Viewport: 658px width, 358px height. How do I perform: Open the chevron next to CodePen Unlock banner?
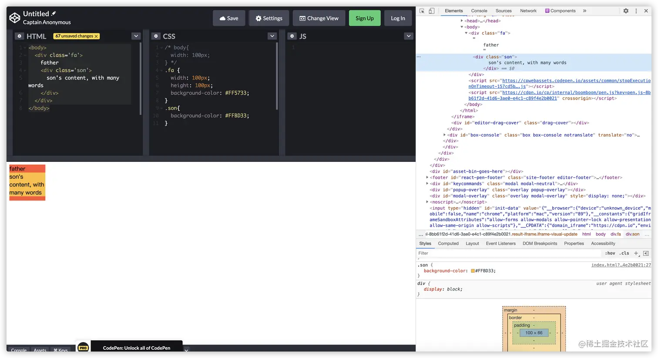[186, 350]
